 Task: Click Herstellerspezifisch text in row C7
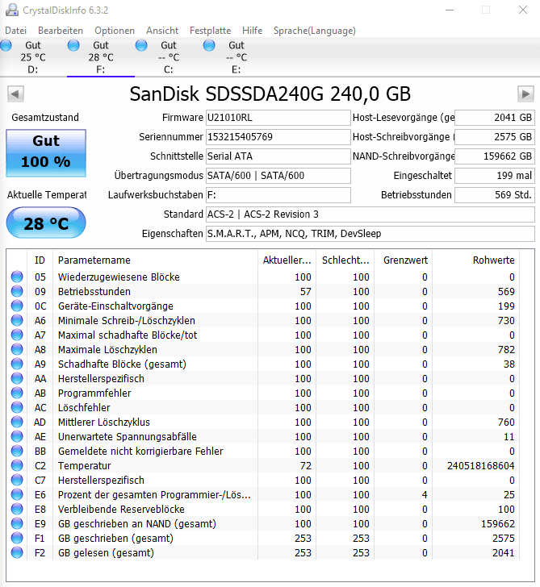101,481
